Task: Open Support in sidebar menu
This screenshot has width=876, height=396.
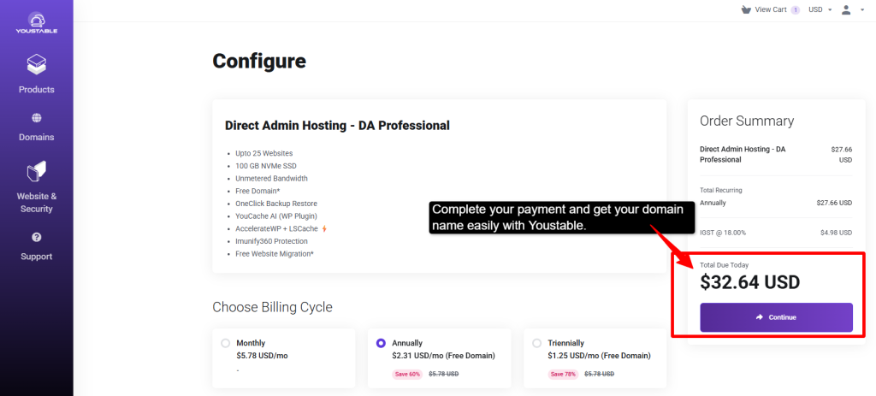Action: click(36, 257)
